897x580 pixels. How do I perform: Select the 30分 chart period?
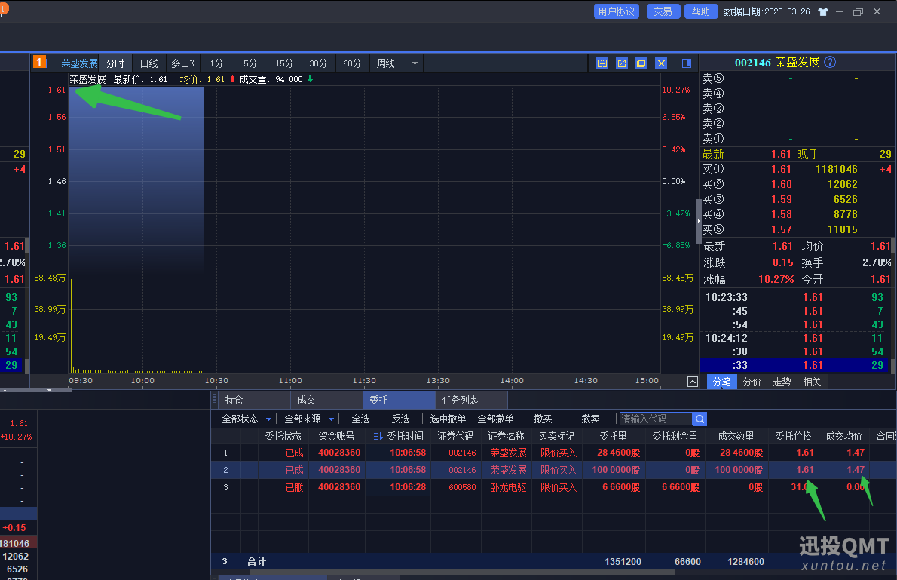coord(318,63)
